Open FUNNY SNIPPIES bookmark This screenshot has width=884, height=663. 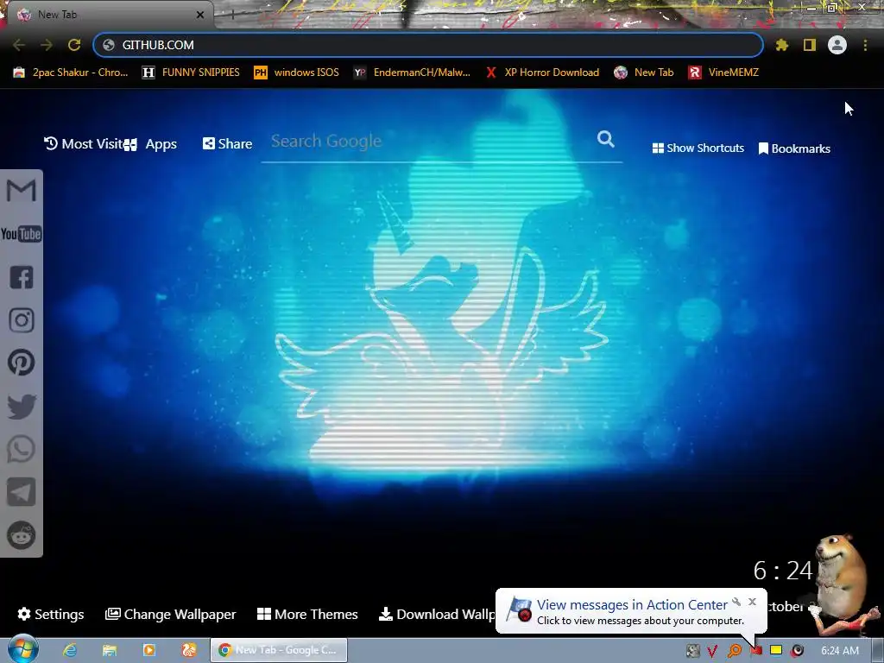[191, 73]
